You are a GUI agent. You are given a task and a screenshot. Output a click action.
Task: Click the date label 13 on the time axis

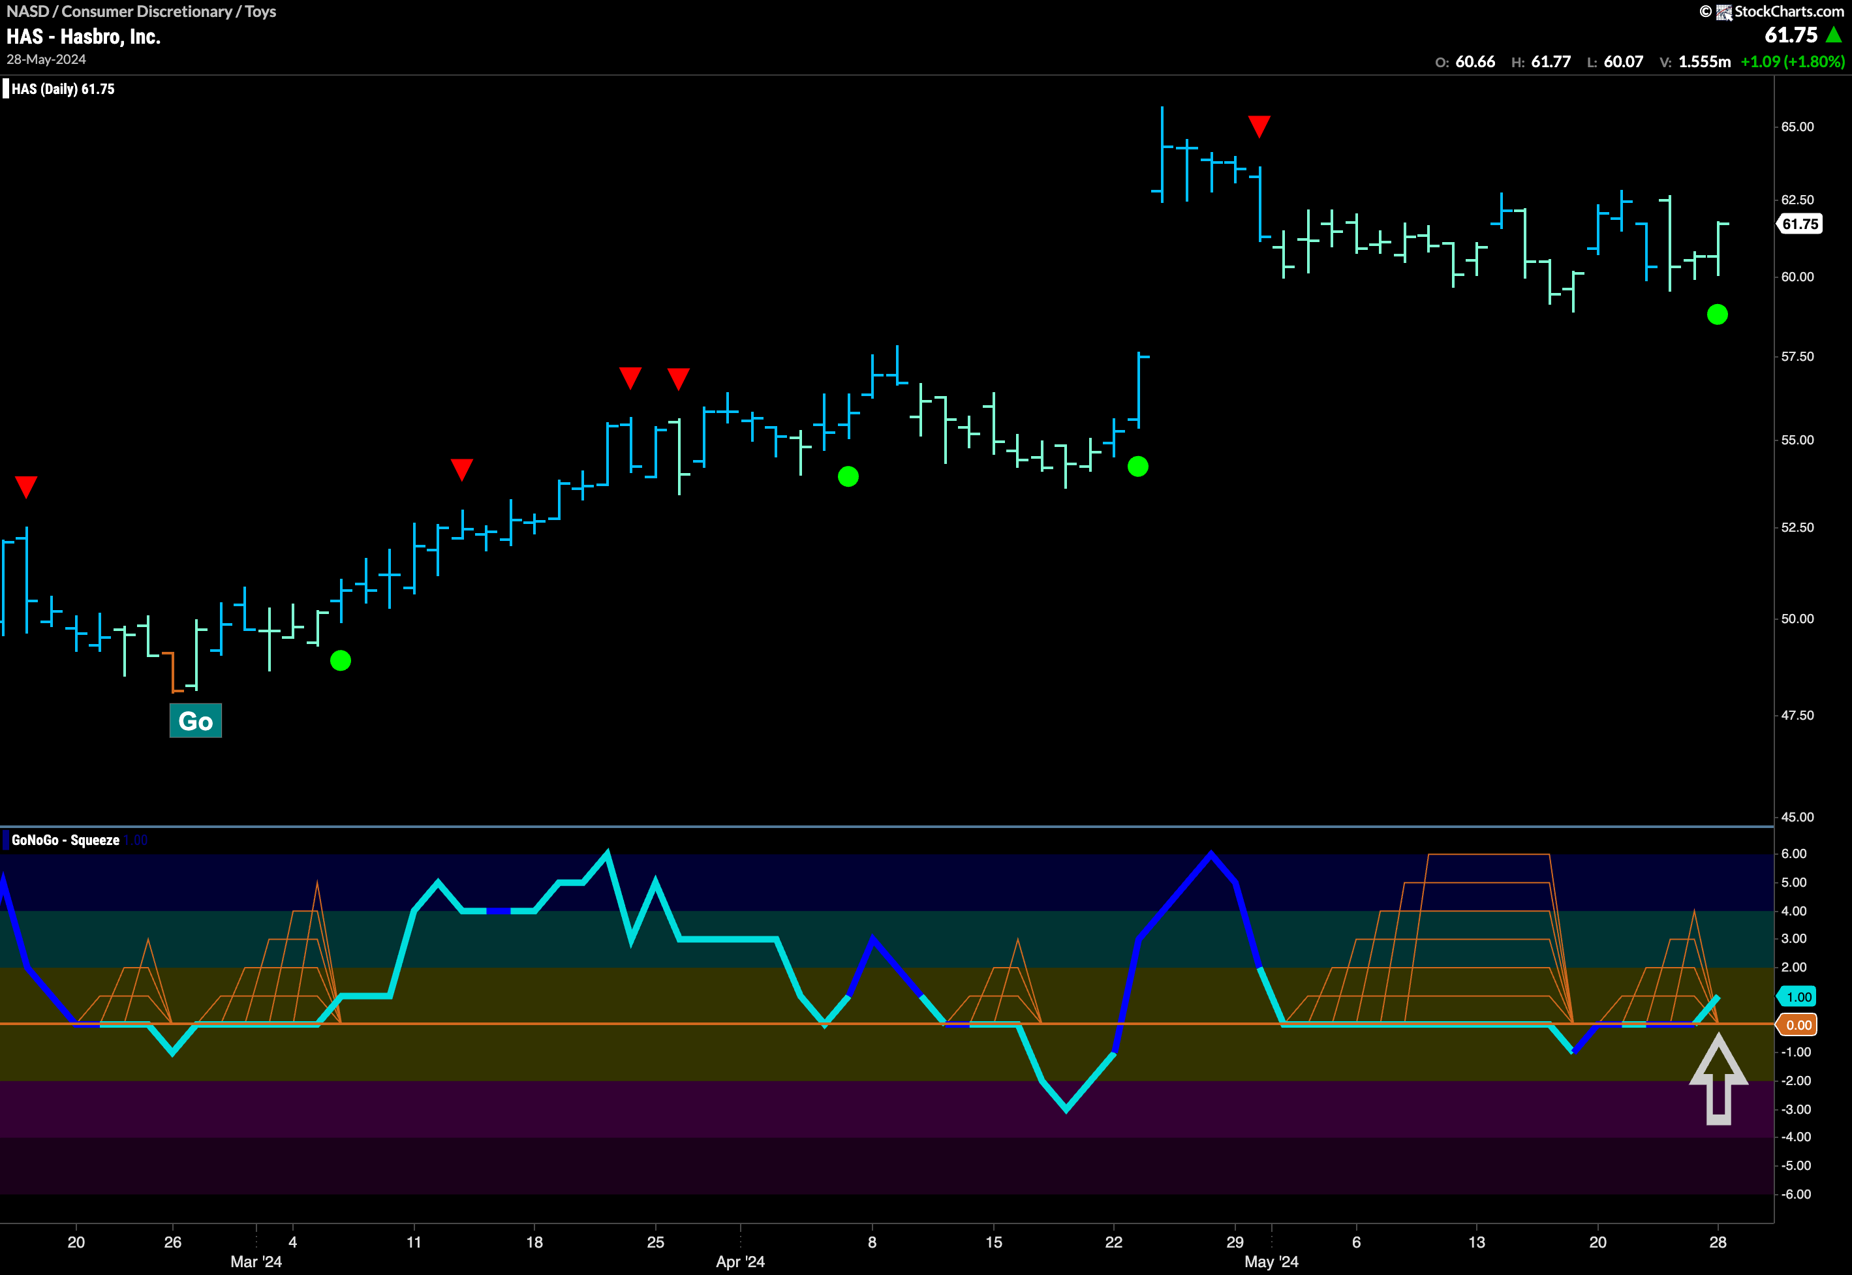1477,1242
